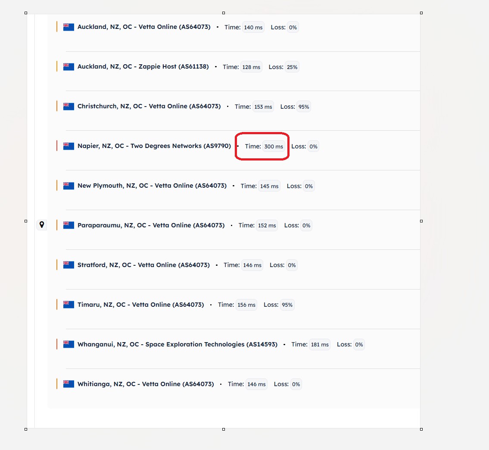Click the flag next to Whanganui entry
This screenshot has width=489, height=450.
[69, 344]
